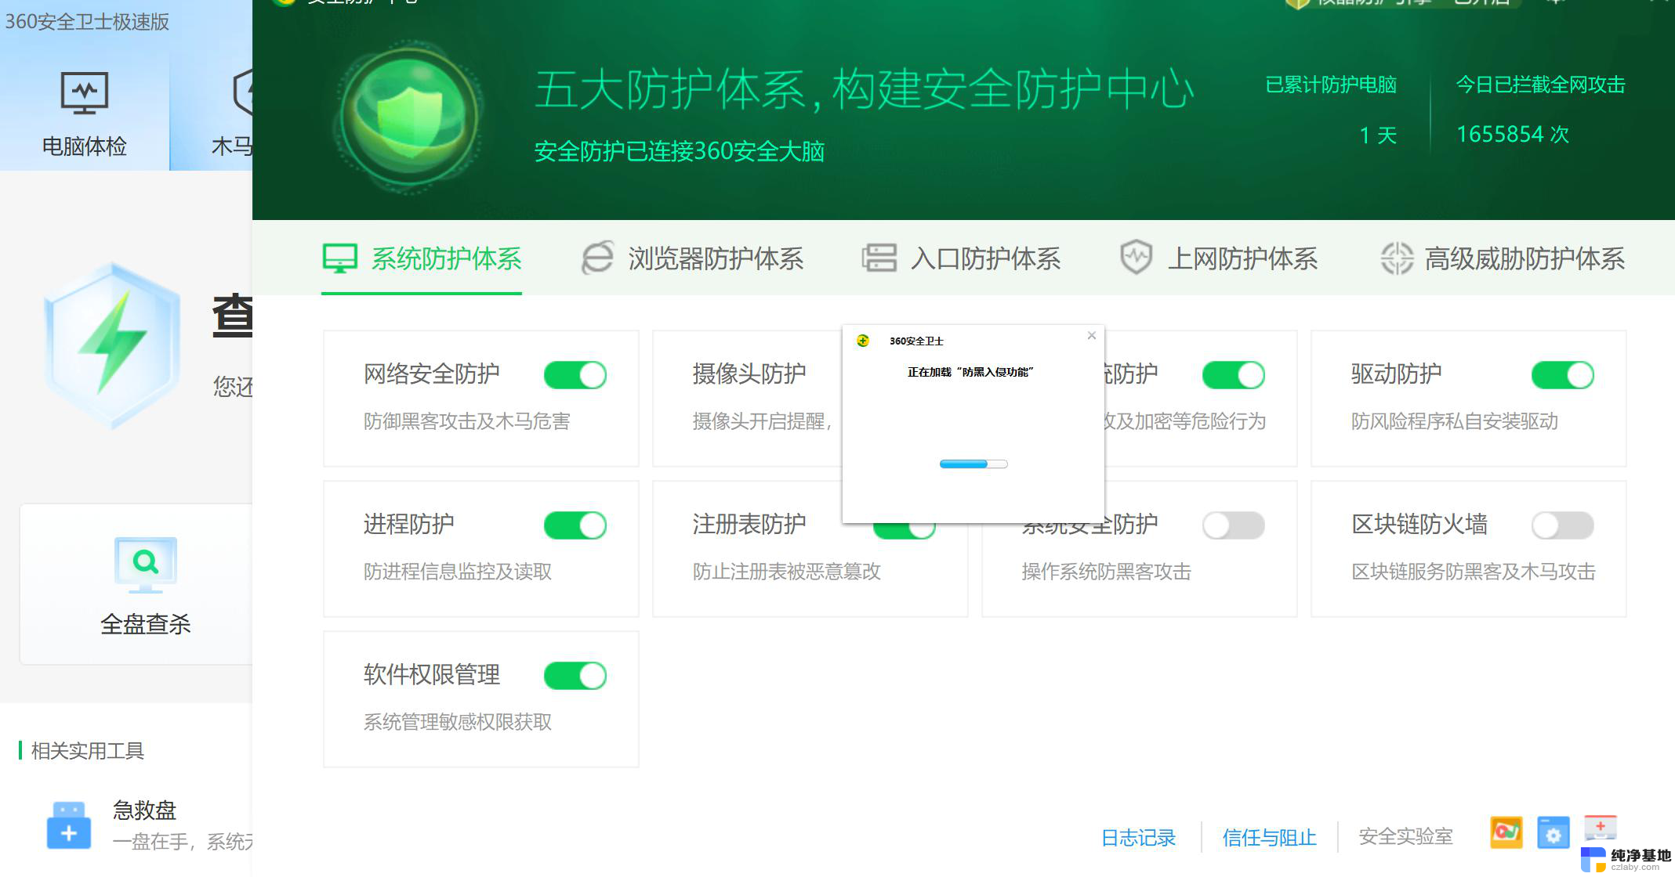Switch to 浏览器防护体系 tab

692,258
